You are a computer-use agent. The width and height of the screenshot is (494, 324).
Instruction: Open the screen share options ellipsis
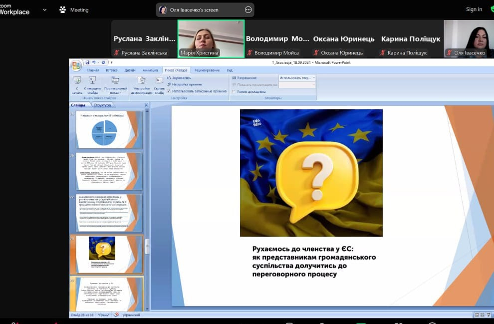[x=248, y=10]
